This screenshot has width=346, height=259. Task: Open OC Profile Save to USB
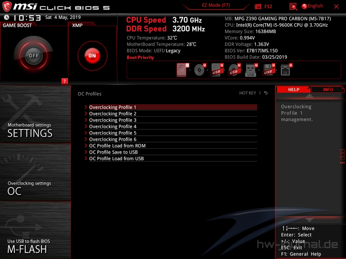pyautogui.click(x=173, y=152)
